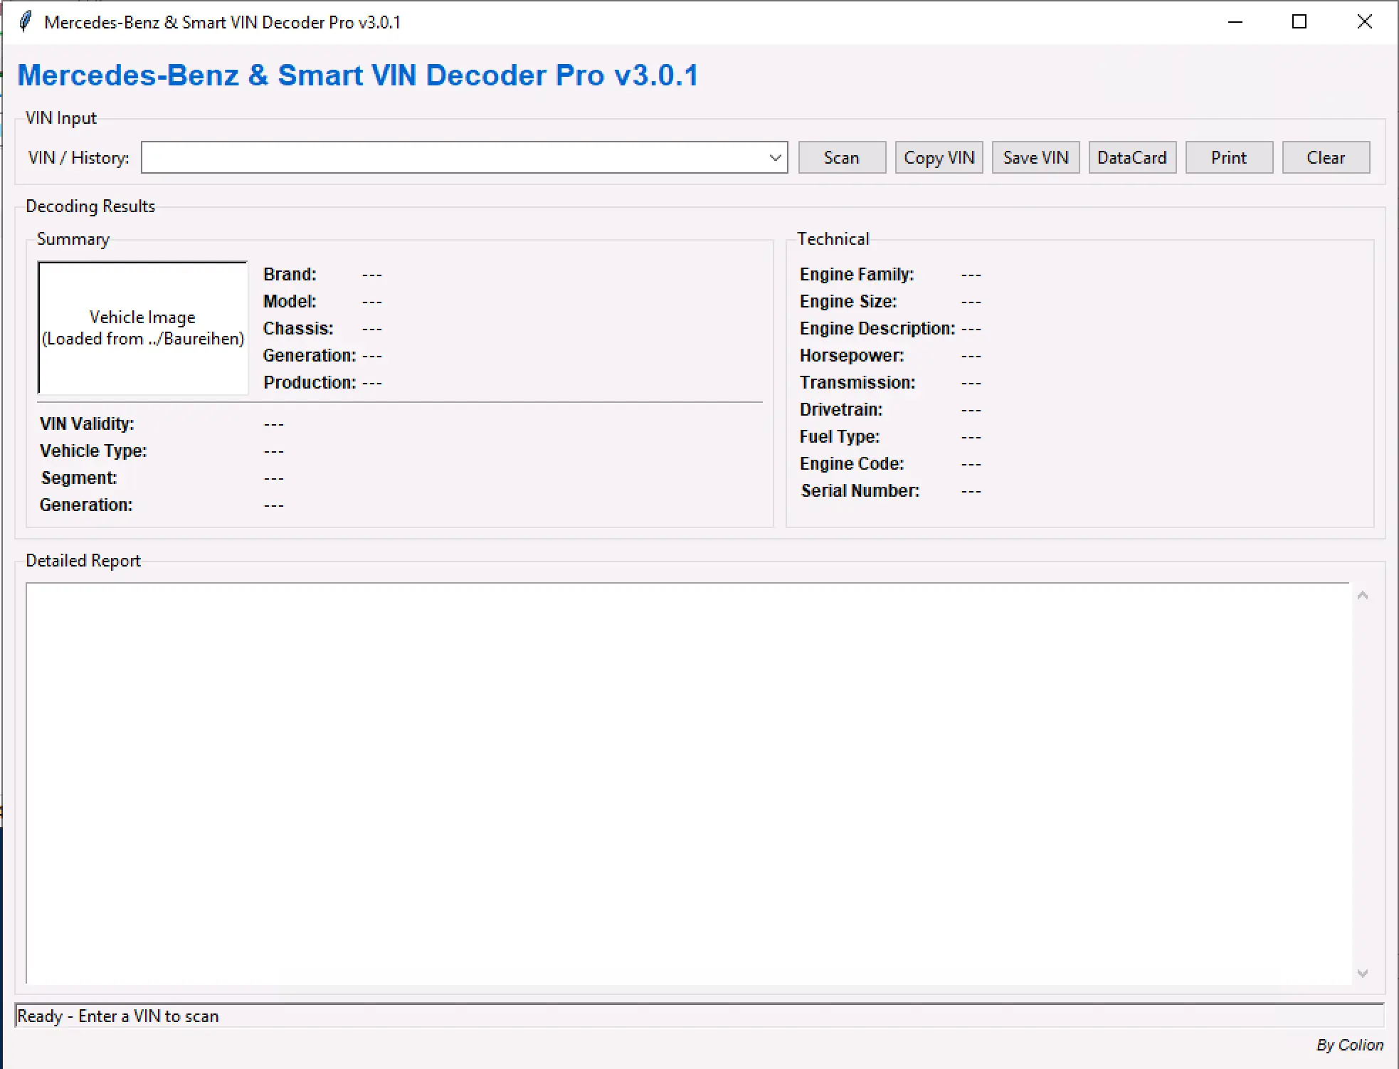
Task: Click Clear to reset the form
Action: pyautogui.click(x=1326, y=157)
